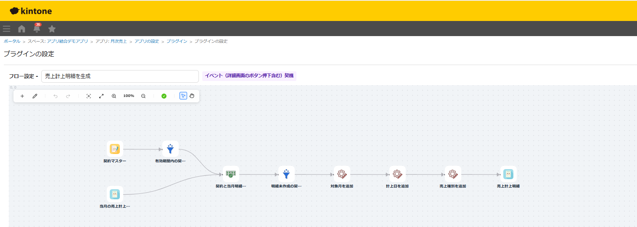Zoom in on the flow canvas
This screenshot has width=637, height=227.
[114, 96]
